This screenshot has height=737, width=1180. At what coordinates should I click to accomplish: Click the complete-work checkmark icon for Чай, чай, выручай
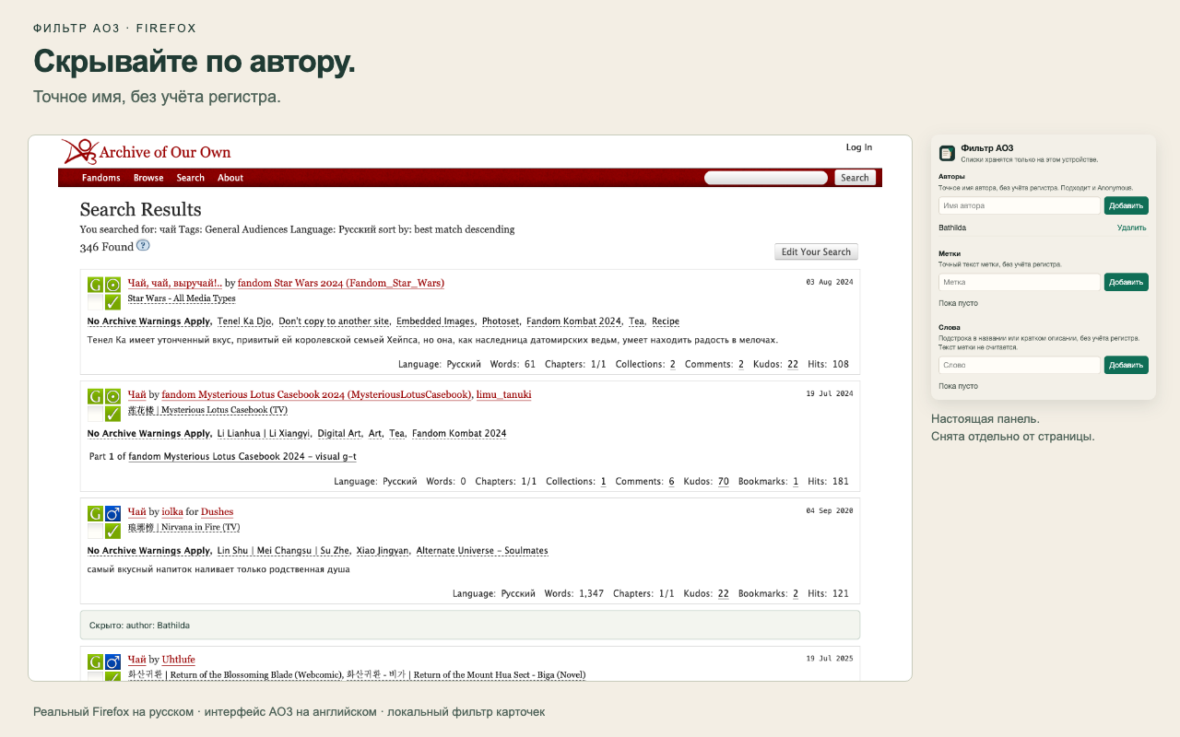coord(112,302)
